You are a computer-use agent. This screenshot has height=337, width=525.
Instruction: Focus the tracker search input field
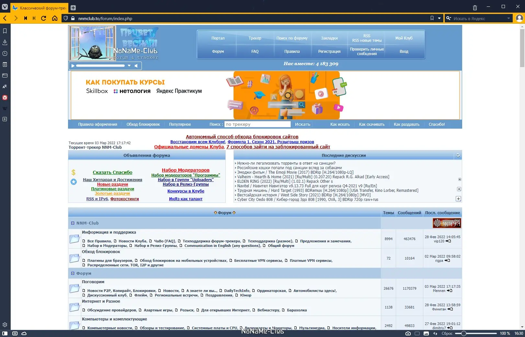point(257,124)
